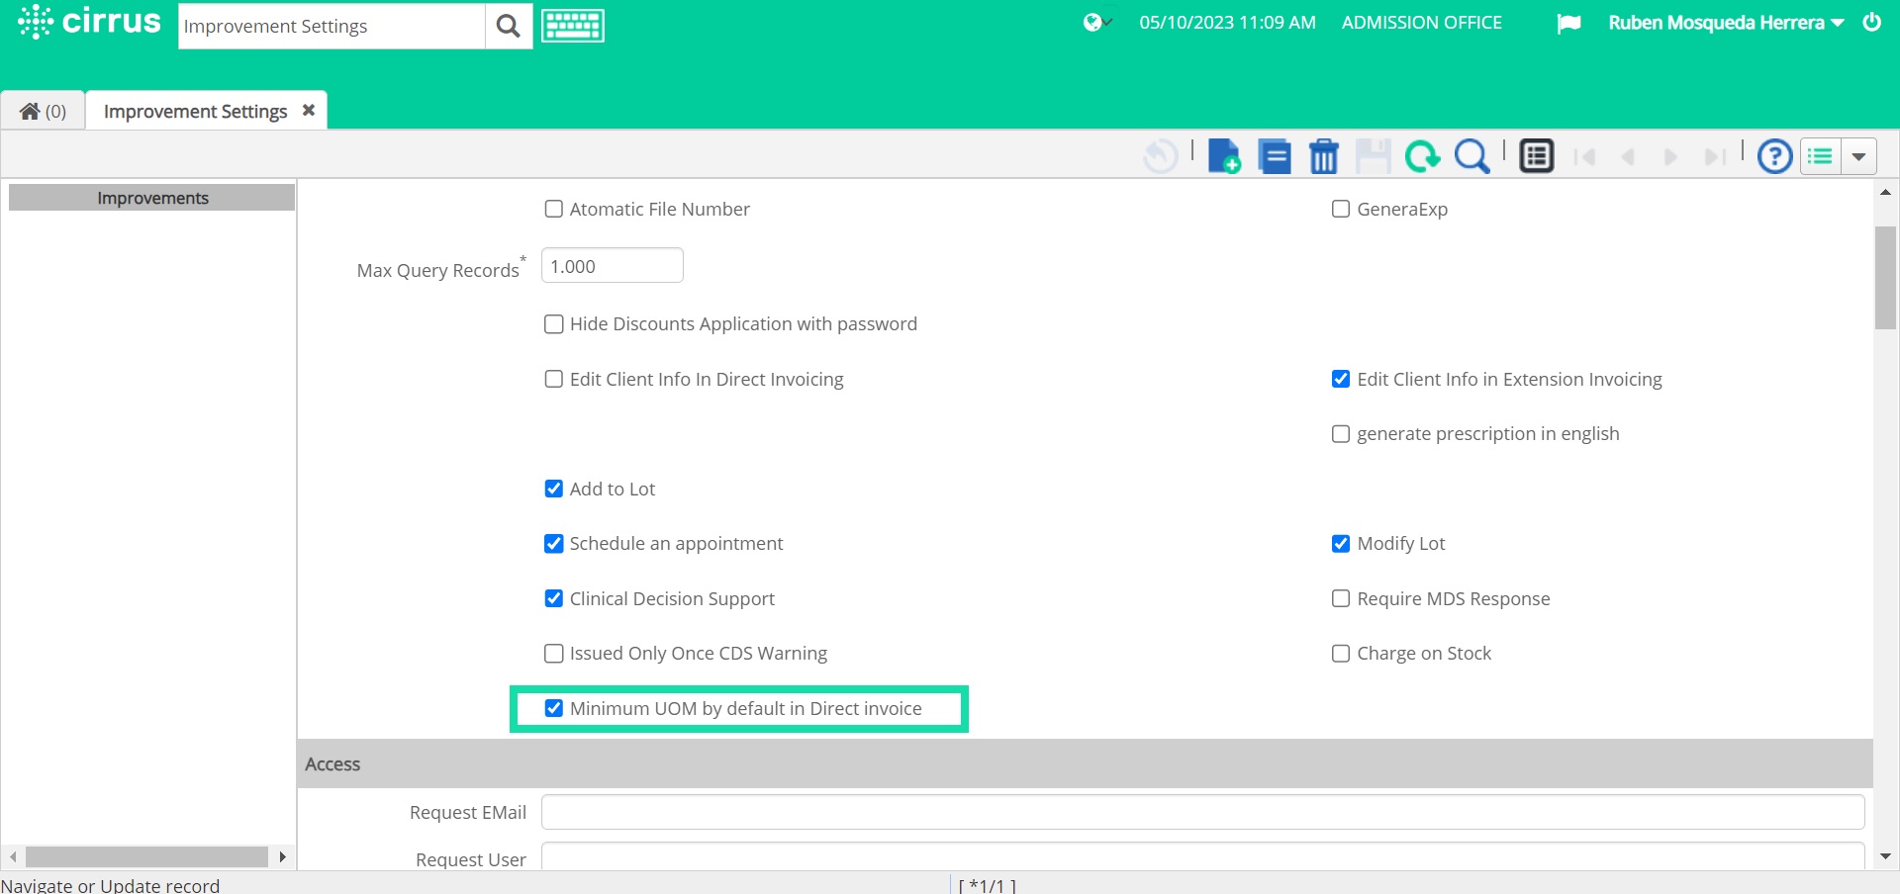Refresh the record with the green reload icon
Image resolution: width=1900 pixels, height=894 pixels.
click(x=1422, y=155)
